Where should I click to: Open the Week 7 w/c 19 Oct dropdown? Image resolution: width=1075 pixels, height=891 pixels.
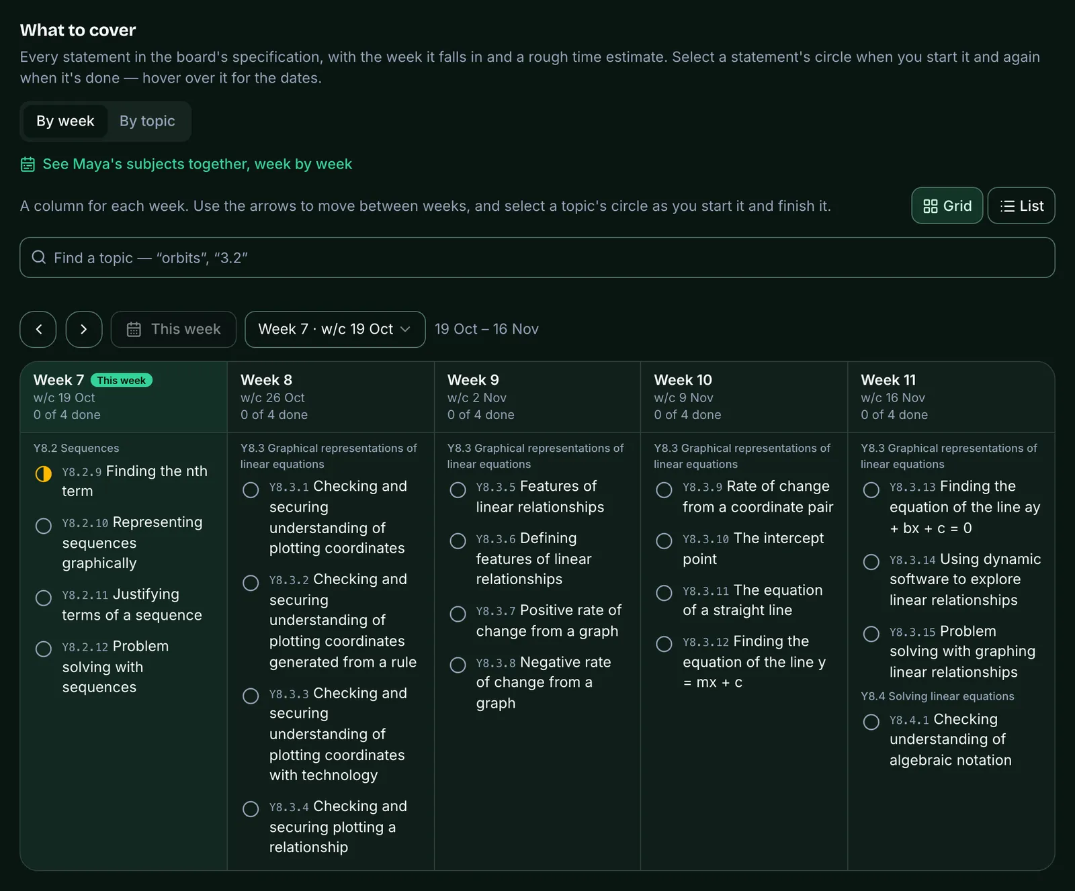335,329
